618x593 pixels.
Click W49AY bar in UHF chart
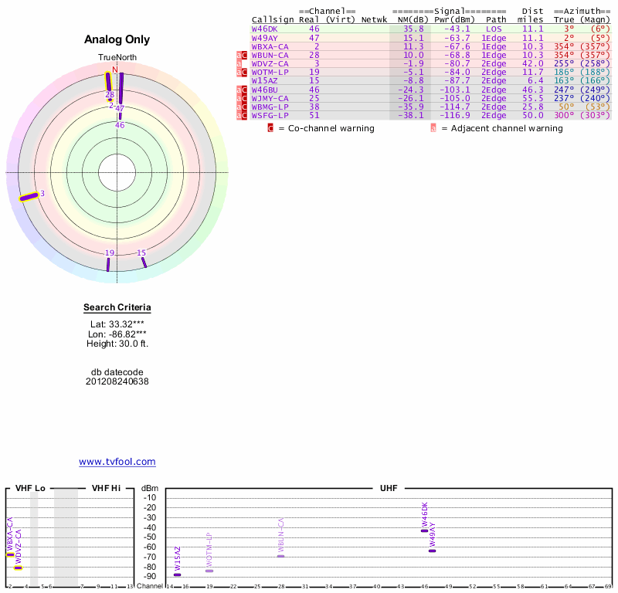pos(433,551)
